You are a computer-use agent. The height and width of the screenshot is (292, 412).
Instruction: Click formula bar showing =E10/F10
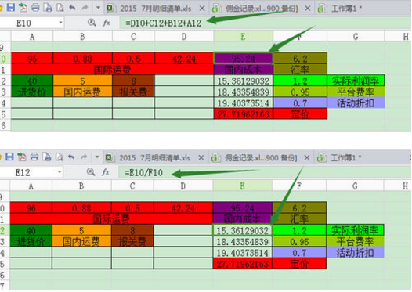point(265,172)
